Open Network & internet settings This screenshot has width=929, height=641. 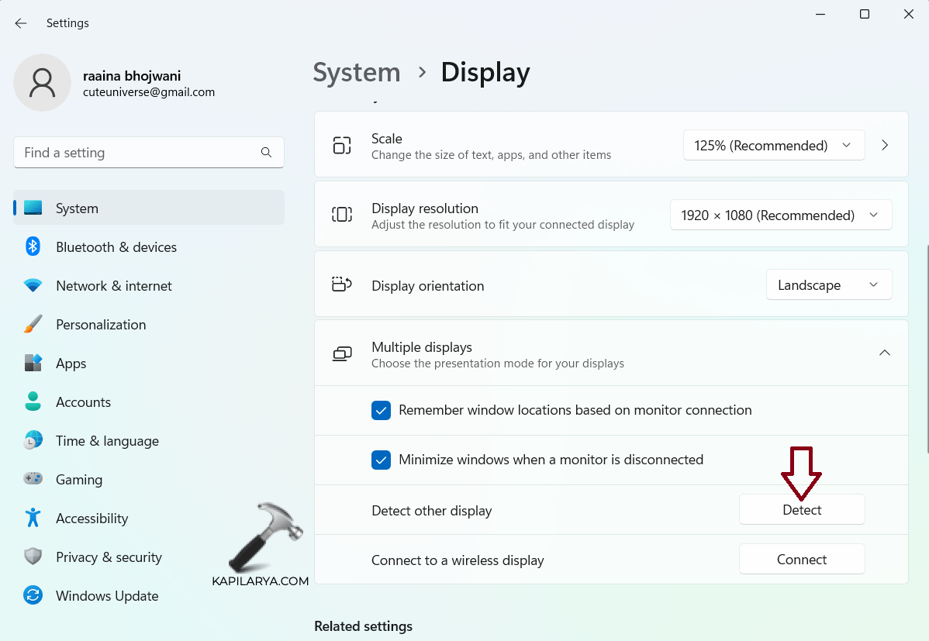point(34,285)
